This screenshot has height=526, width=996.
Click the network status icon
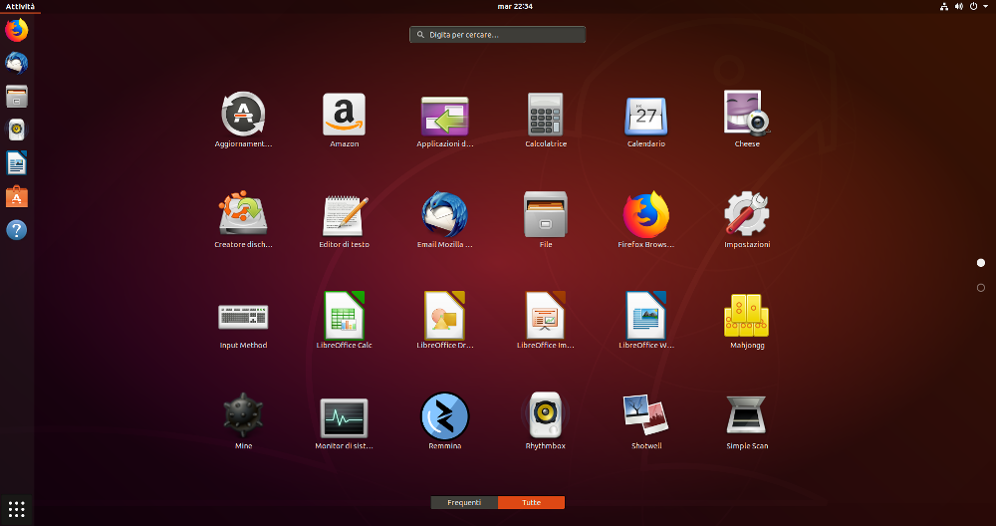tap(944, 6)
